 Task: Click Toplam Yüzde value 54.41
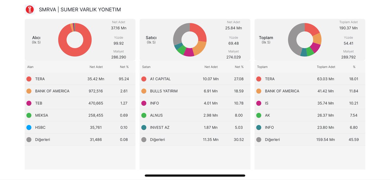[x=348, y=43]
